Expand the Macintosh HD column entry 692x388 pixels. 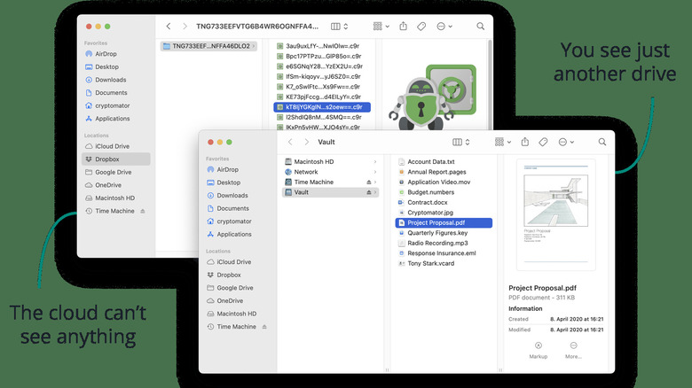pyautogui.click(x=376, y=162)
